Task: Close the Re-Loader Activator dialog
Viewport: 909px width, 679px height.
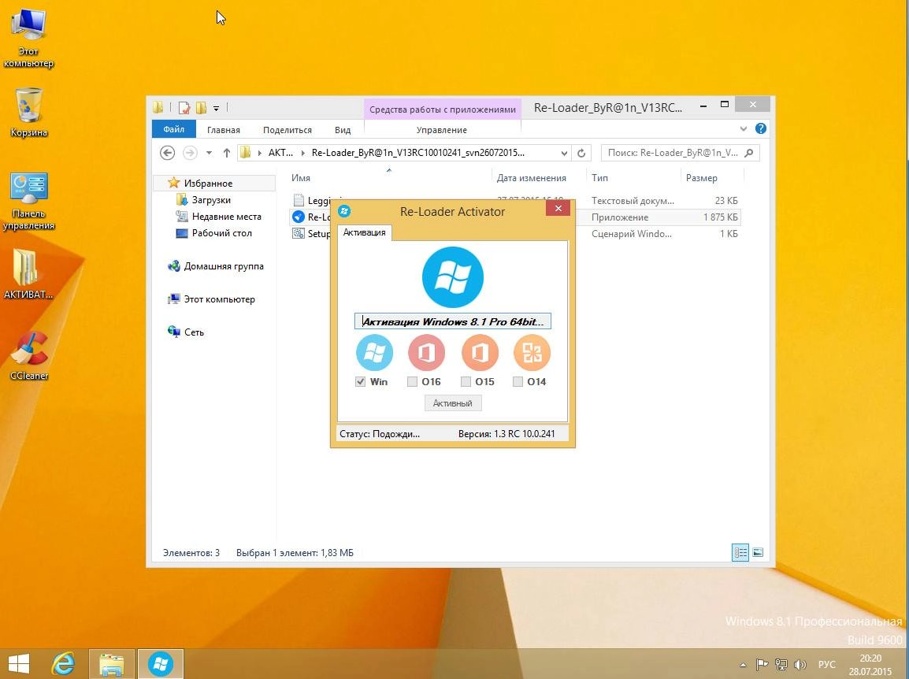Action: (x=558, y=208)
